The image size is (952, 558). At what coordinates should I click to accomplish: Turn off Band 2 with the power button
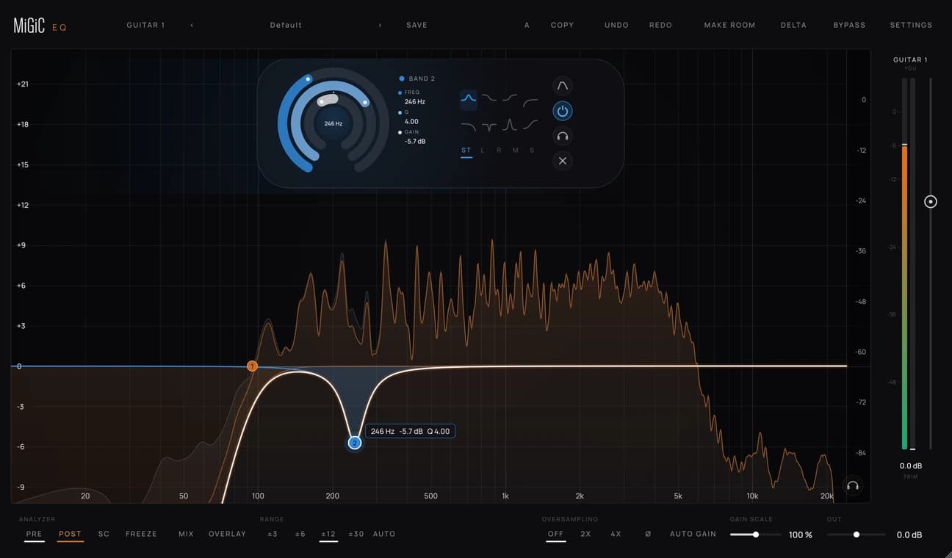[x=563, y=111]
